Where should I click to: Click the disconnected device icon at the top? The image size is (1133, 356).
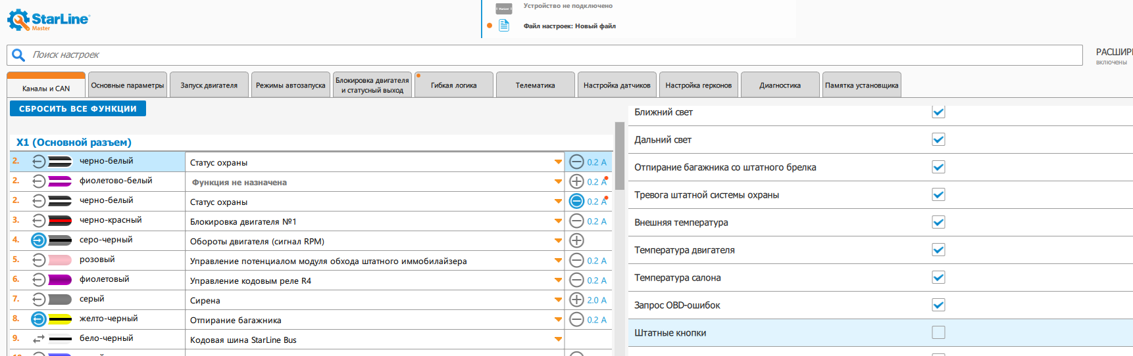point(504,9)
